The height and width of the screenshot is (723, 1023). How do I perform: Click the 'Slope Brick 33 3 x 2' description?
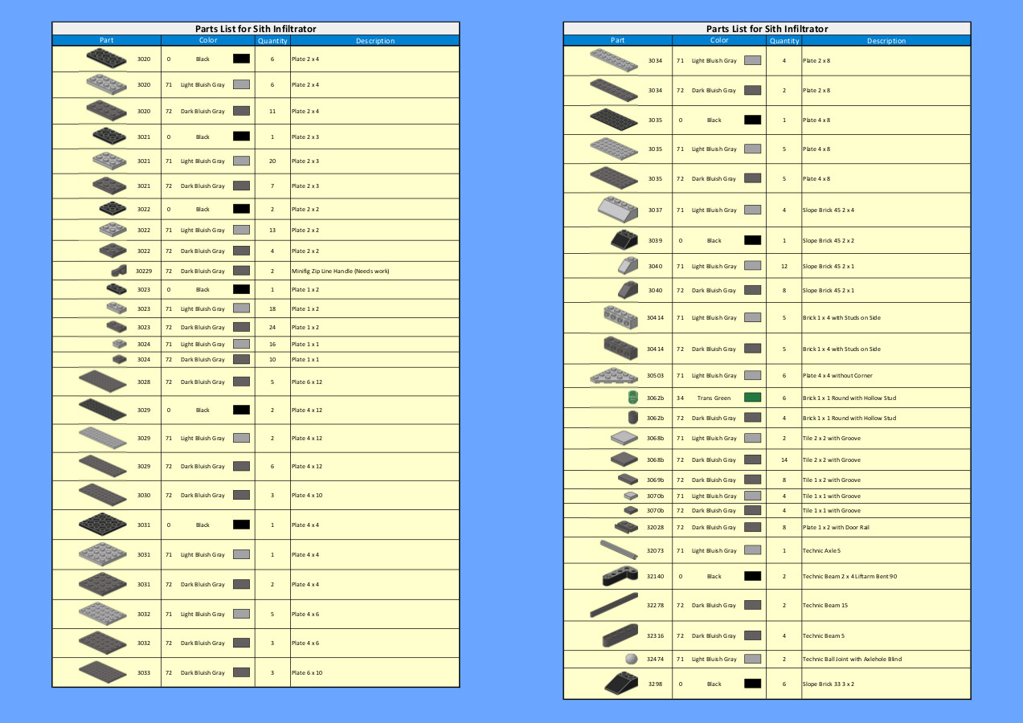pos(829,684)
